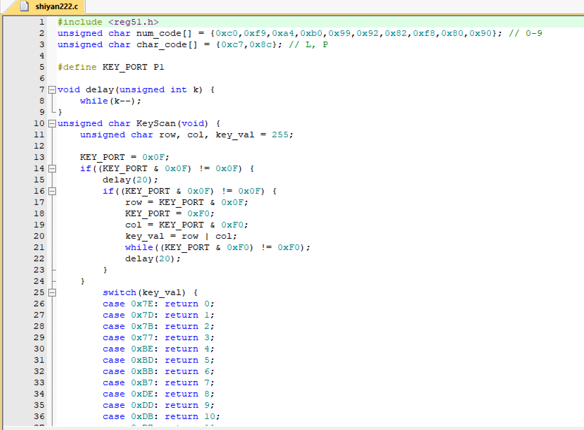Click 'delay' function name on line 7
The height and width of the screenshot is (430, 584).
[100, 90]
